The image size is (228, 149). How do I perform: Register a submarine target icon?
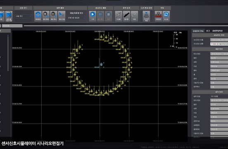coord(126,16)
